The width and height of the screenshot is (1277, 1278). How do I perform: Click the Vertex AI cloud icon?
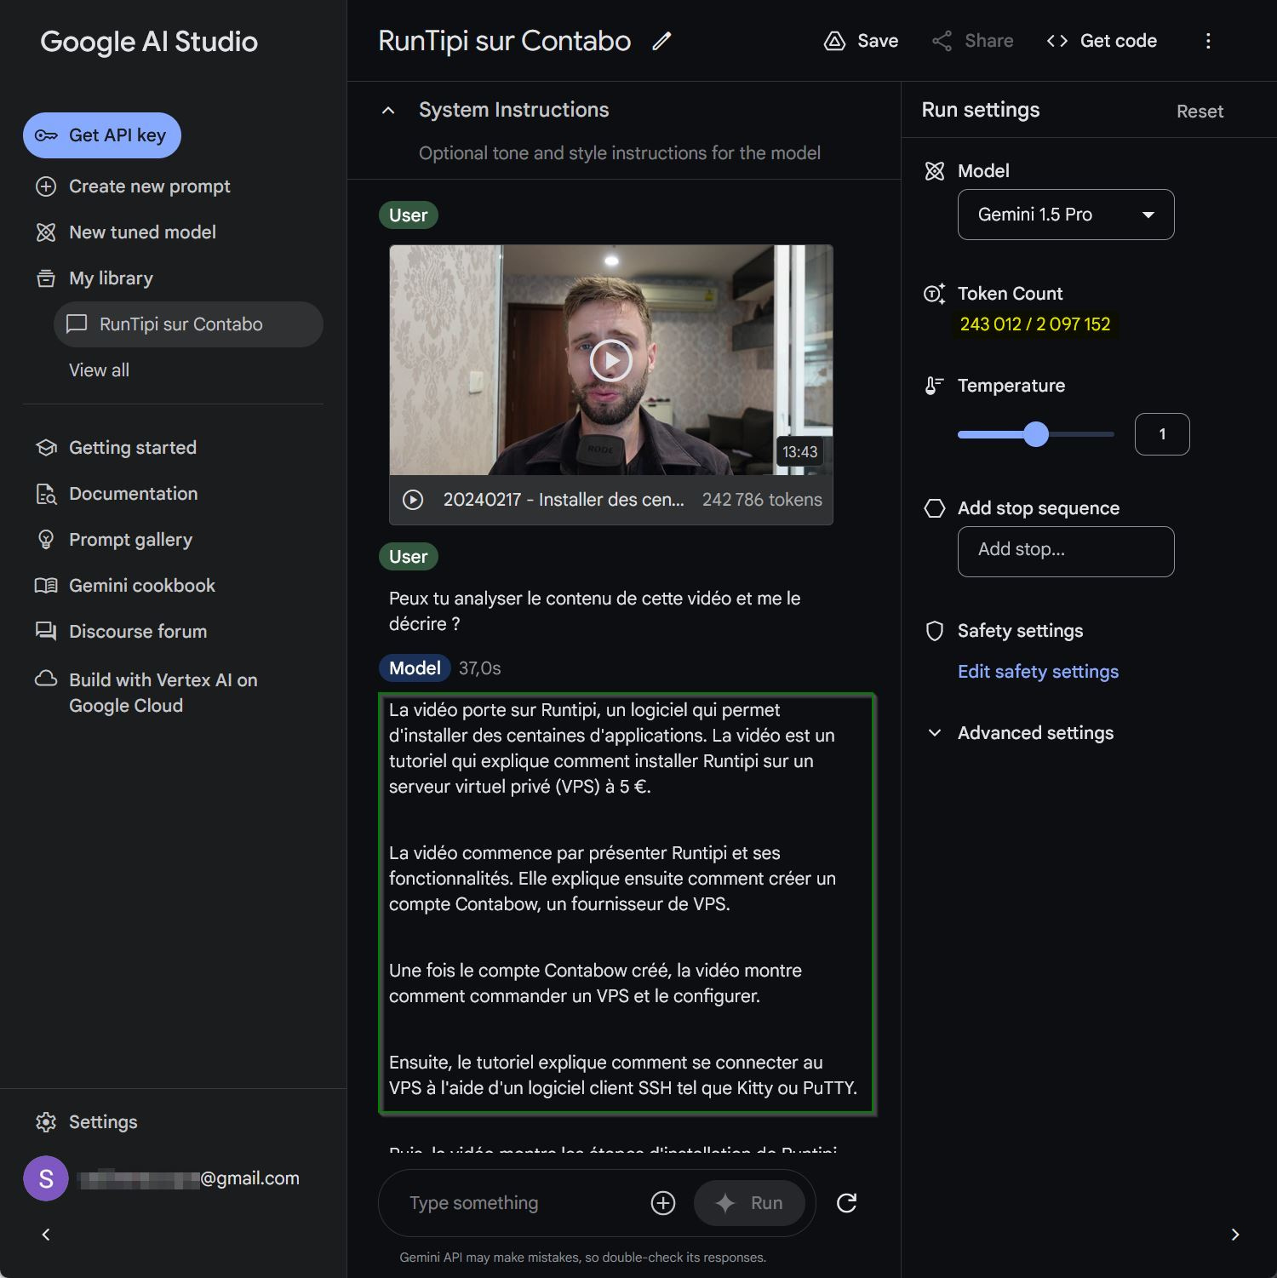coord(46,679)
